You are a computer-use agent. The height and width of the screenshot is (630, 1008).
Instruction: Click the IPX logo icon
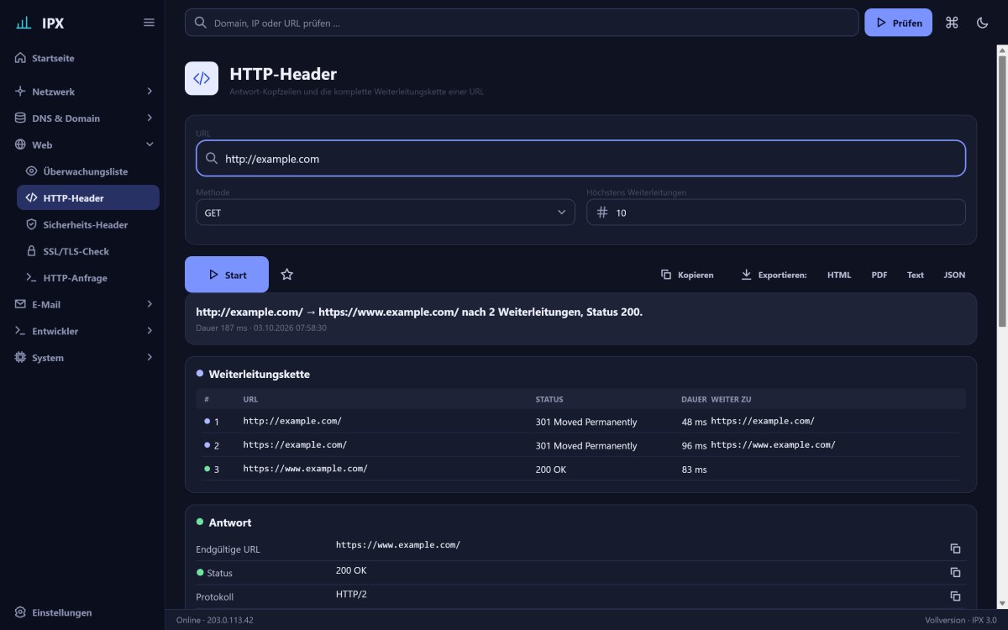pos(24,23)
